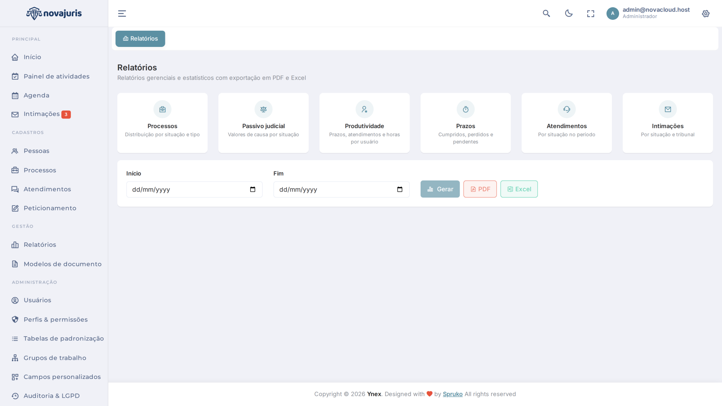Screen dimensions: 722x406
Task: Click Ynex in the footer
Action: pos(374,394)
